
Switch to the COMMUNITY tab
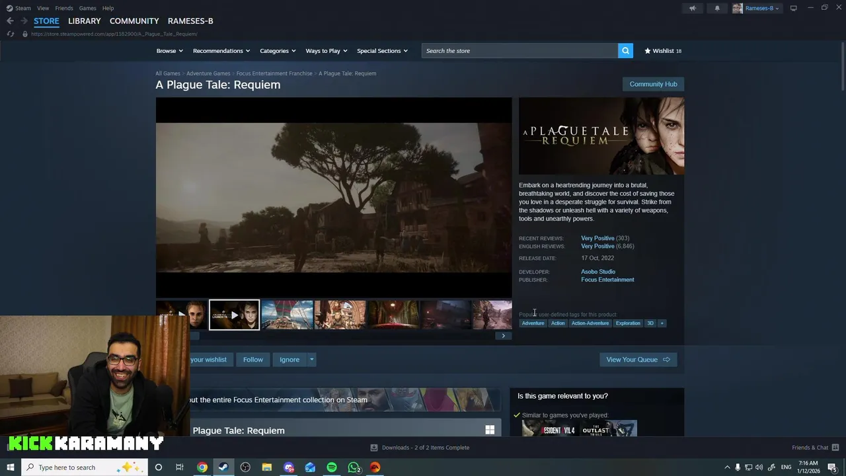point(134,21)
